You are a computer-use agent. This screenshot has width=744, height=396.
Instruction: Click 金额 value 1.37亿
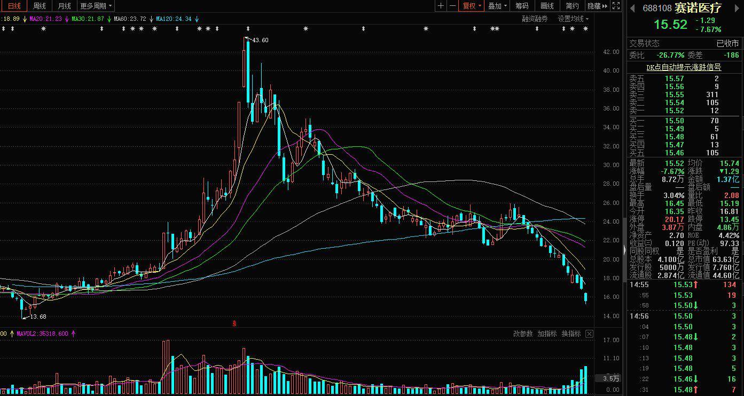point(728,179)
